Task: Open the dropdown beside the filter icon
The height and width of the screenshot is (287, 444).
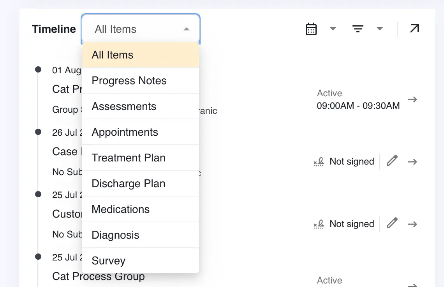Action: pos(380,29)
